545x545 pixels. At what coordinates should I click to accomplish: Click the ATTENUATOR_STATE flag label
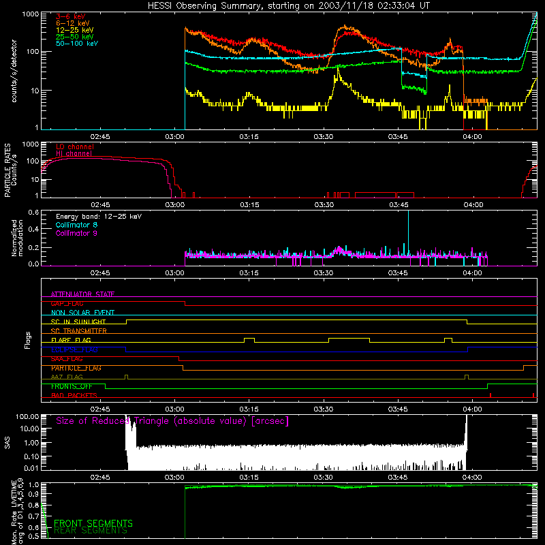tap(82, 294)
